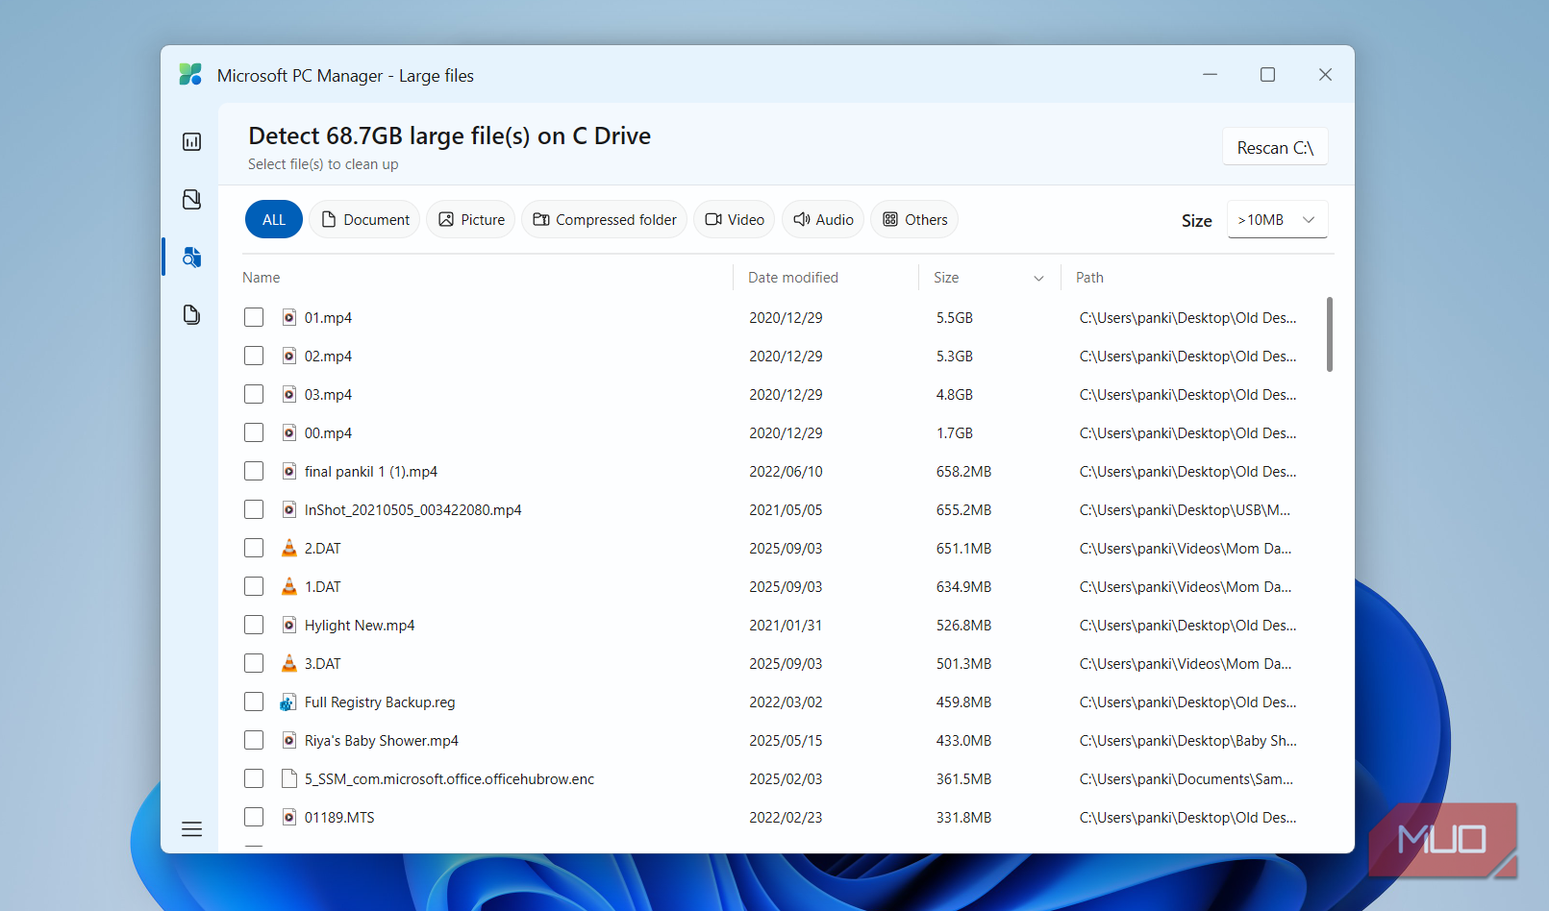Open the hamburger menu in the sidebar

click(191, 828)
